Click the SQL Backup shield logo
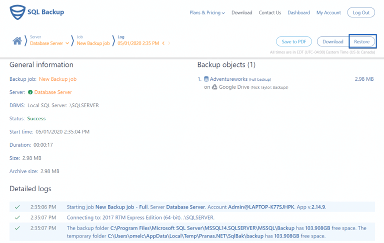 tap(17, 12)
